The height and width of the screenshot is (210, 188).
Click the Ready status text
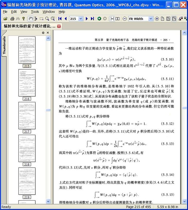coord(6,207)
